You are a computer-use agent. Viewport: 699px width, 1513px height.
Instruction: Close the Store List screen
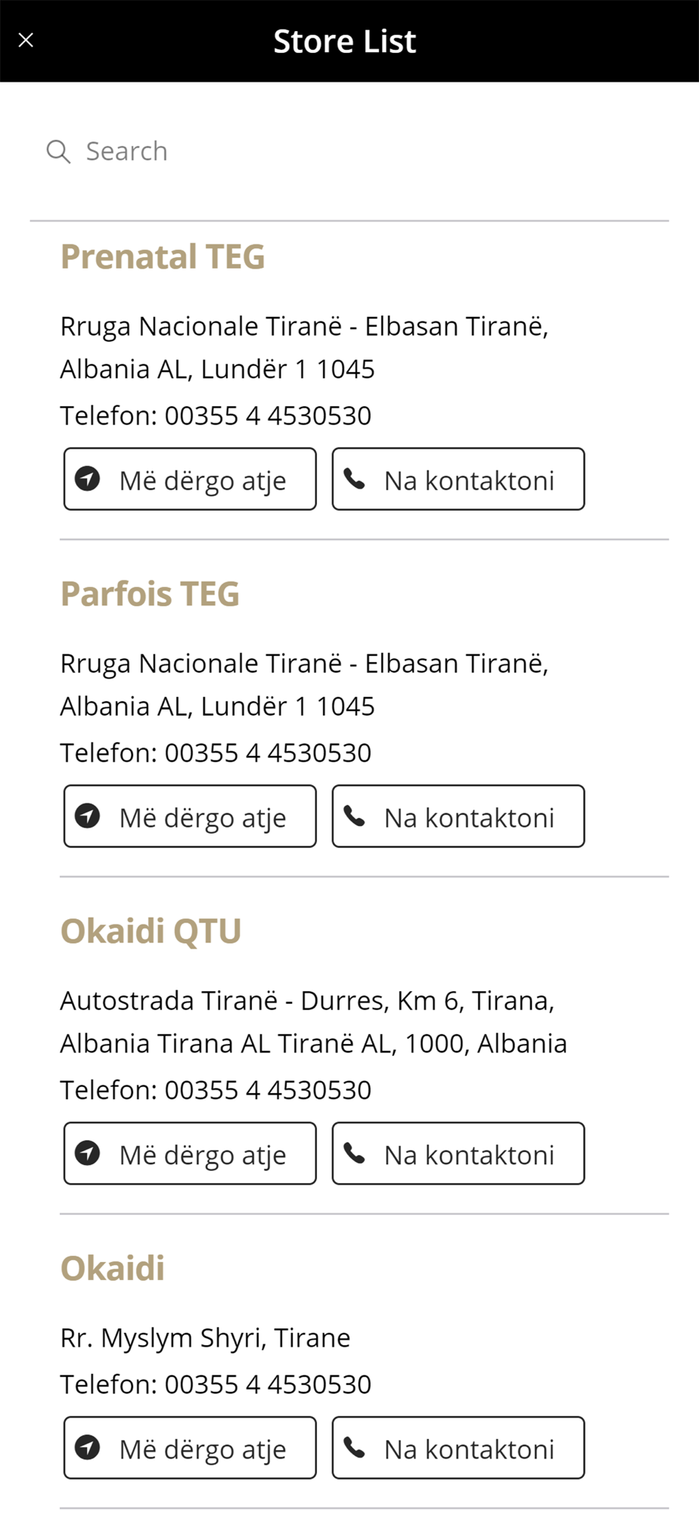[26, 40]
